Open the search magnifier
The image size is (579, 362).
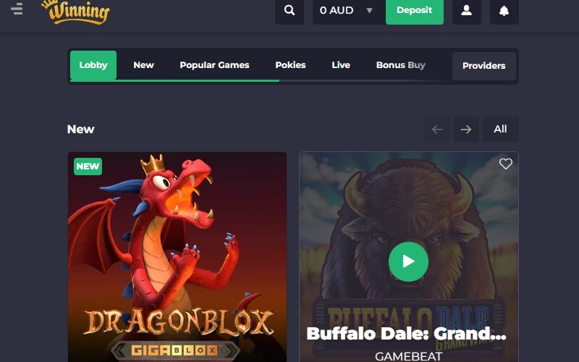pos(289,11)
